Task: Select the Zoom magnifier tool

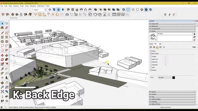Action: click(x=2, y=87)
